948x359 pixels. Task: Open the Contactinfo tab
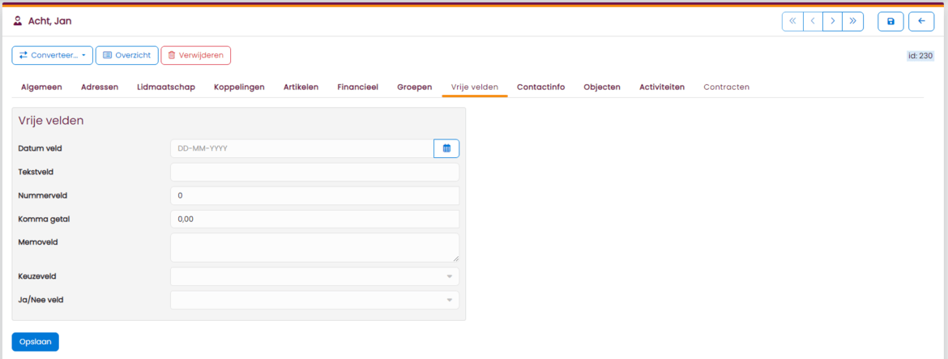541,87
